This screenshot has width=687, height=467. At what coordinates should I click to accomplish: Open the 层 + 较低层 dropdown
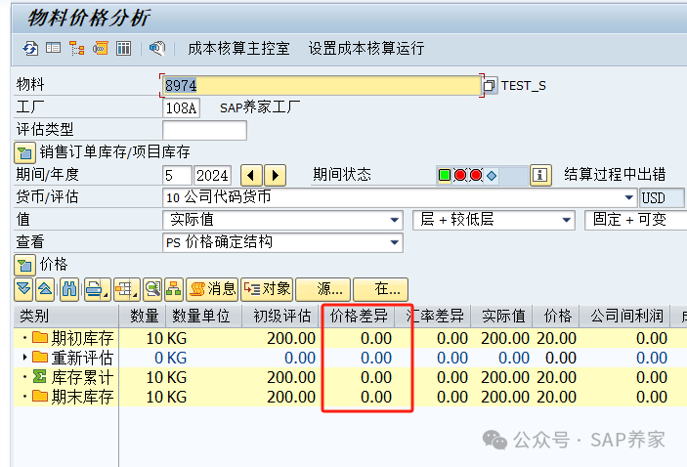[x=567, y=220]
